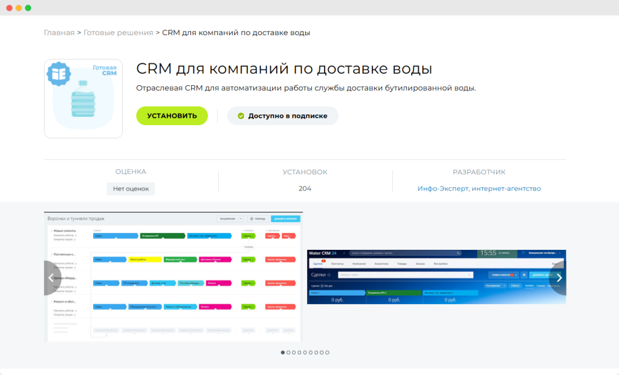Click the page title CRM для компаний heading
The width and height of the screenshot is (619, 375).
(x=284, y=69)
